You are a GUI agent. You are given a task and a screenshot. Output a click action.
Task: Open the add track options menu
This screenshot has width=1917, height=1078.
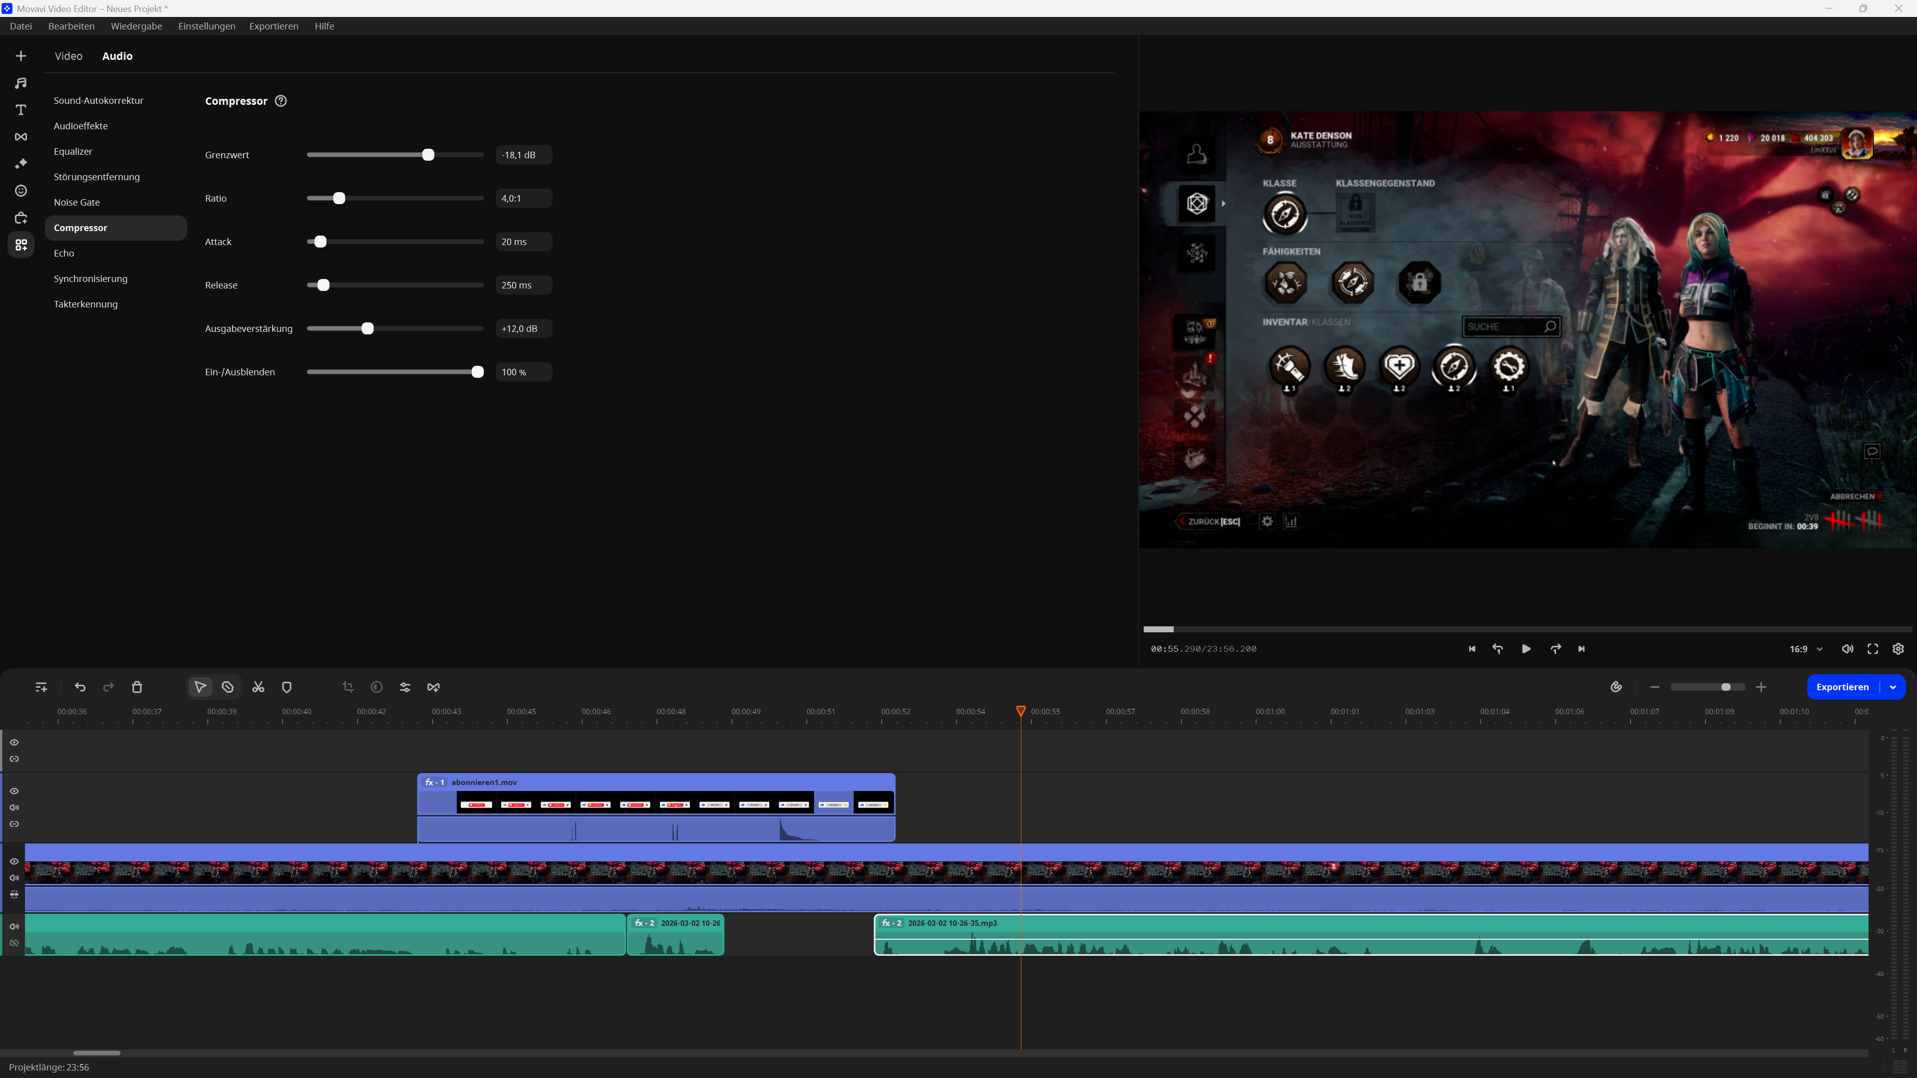point(41,687)
